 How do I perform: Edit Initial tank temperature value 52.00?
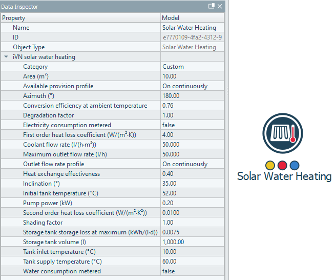tap(193, 193)
